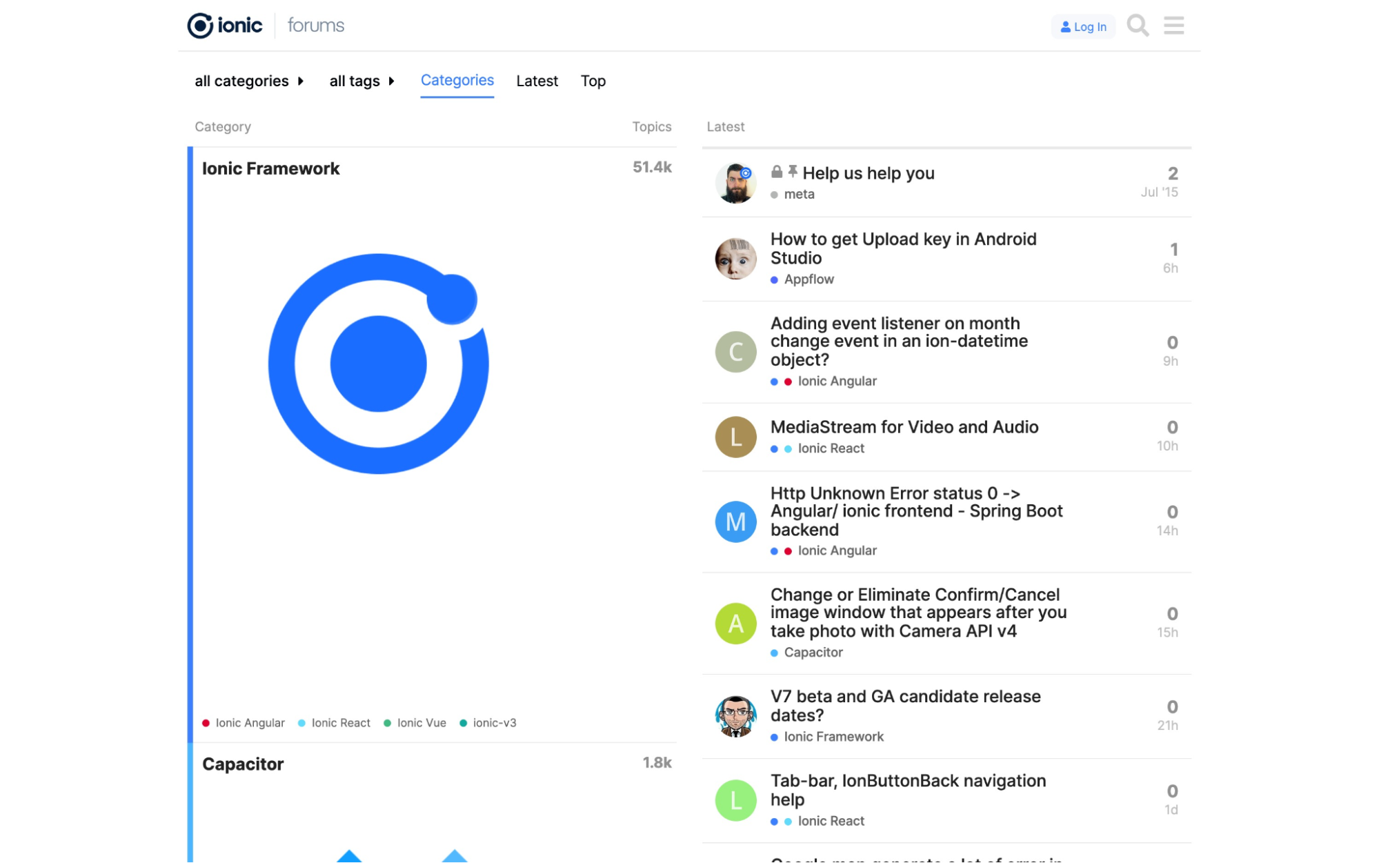Expand the all categories dropdown
This screenshot has height=863, width=1379.
249,81
